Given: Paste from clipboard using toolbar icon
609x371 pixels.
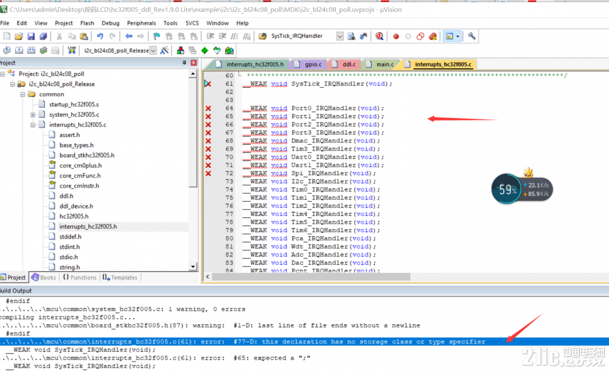Looking at the screenshot, I should tap(84, 36).
